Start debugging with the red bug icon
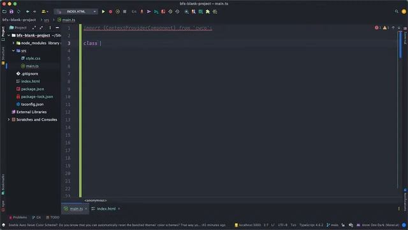This screenshot has width=408, height=230. [110, 11]
